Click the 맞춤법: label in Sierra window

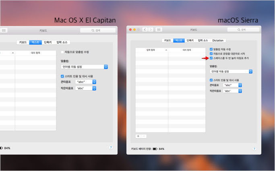click(213, 66)
